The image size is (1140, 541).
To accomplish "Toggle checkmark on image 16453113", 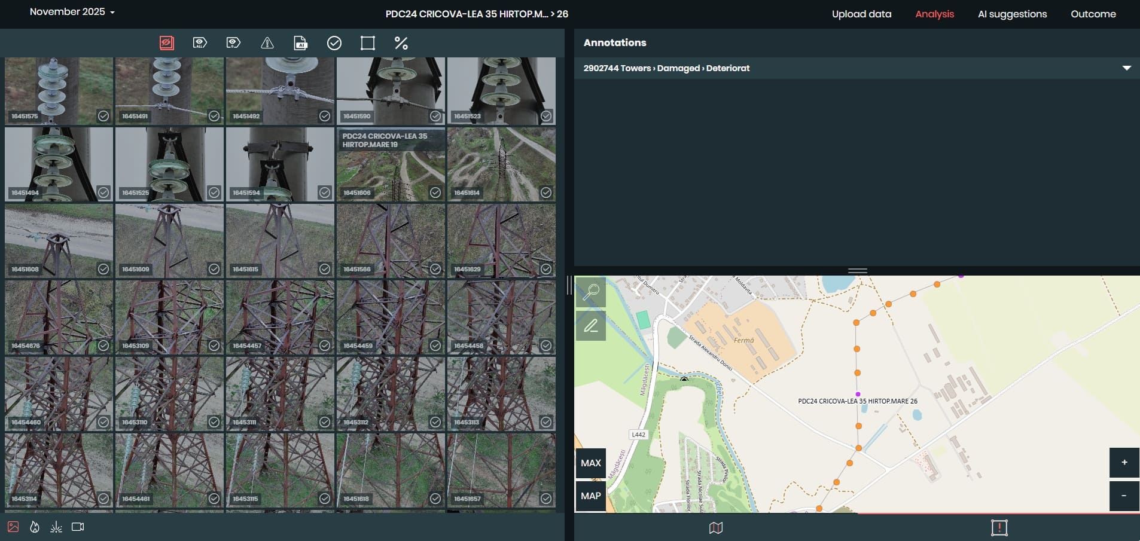I will [x=546, y=422].
